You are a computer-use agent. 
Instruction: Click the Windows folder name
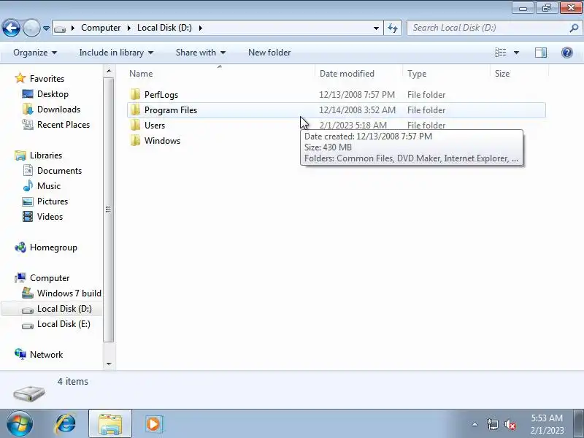pos(162,140)
